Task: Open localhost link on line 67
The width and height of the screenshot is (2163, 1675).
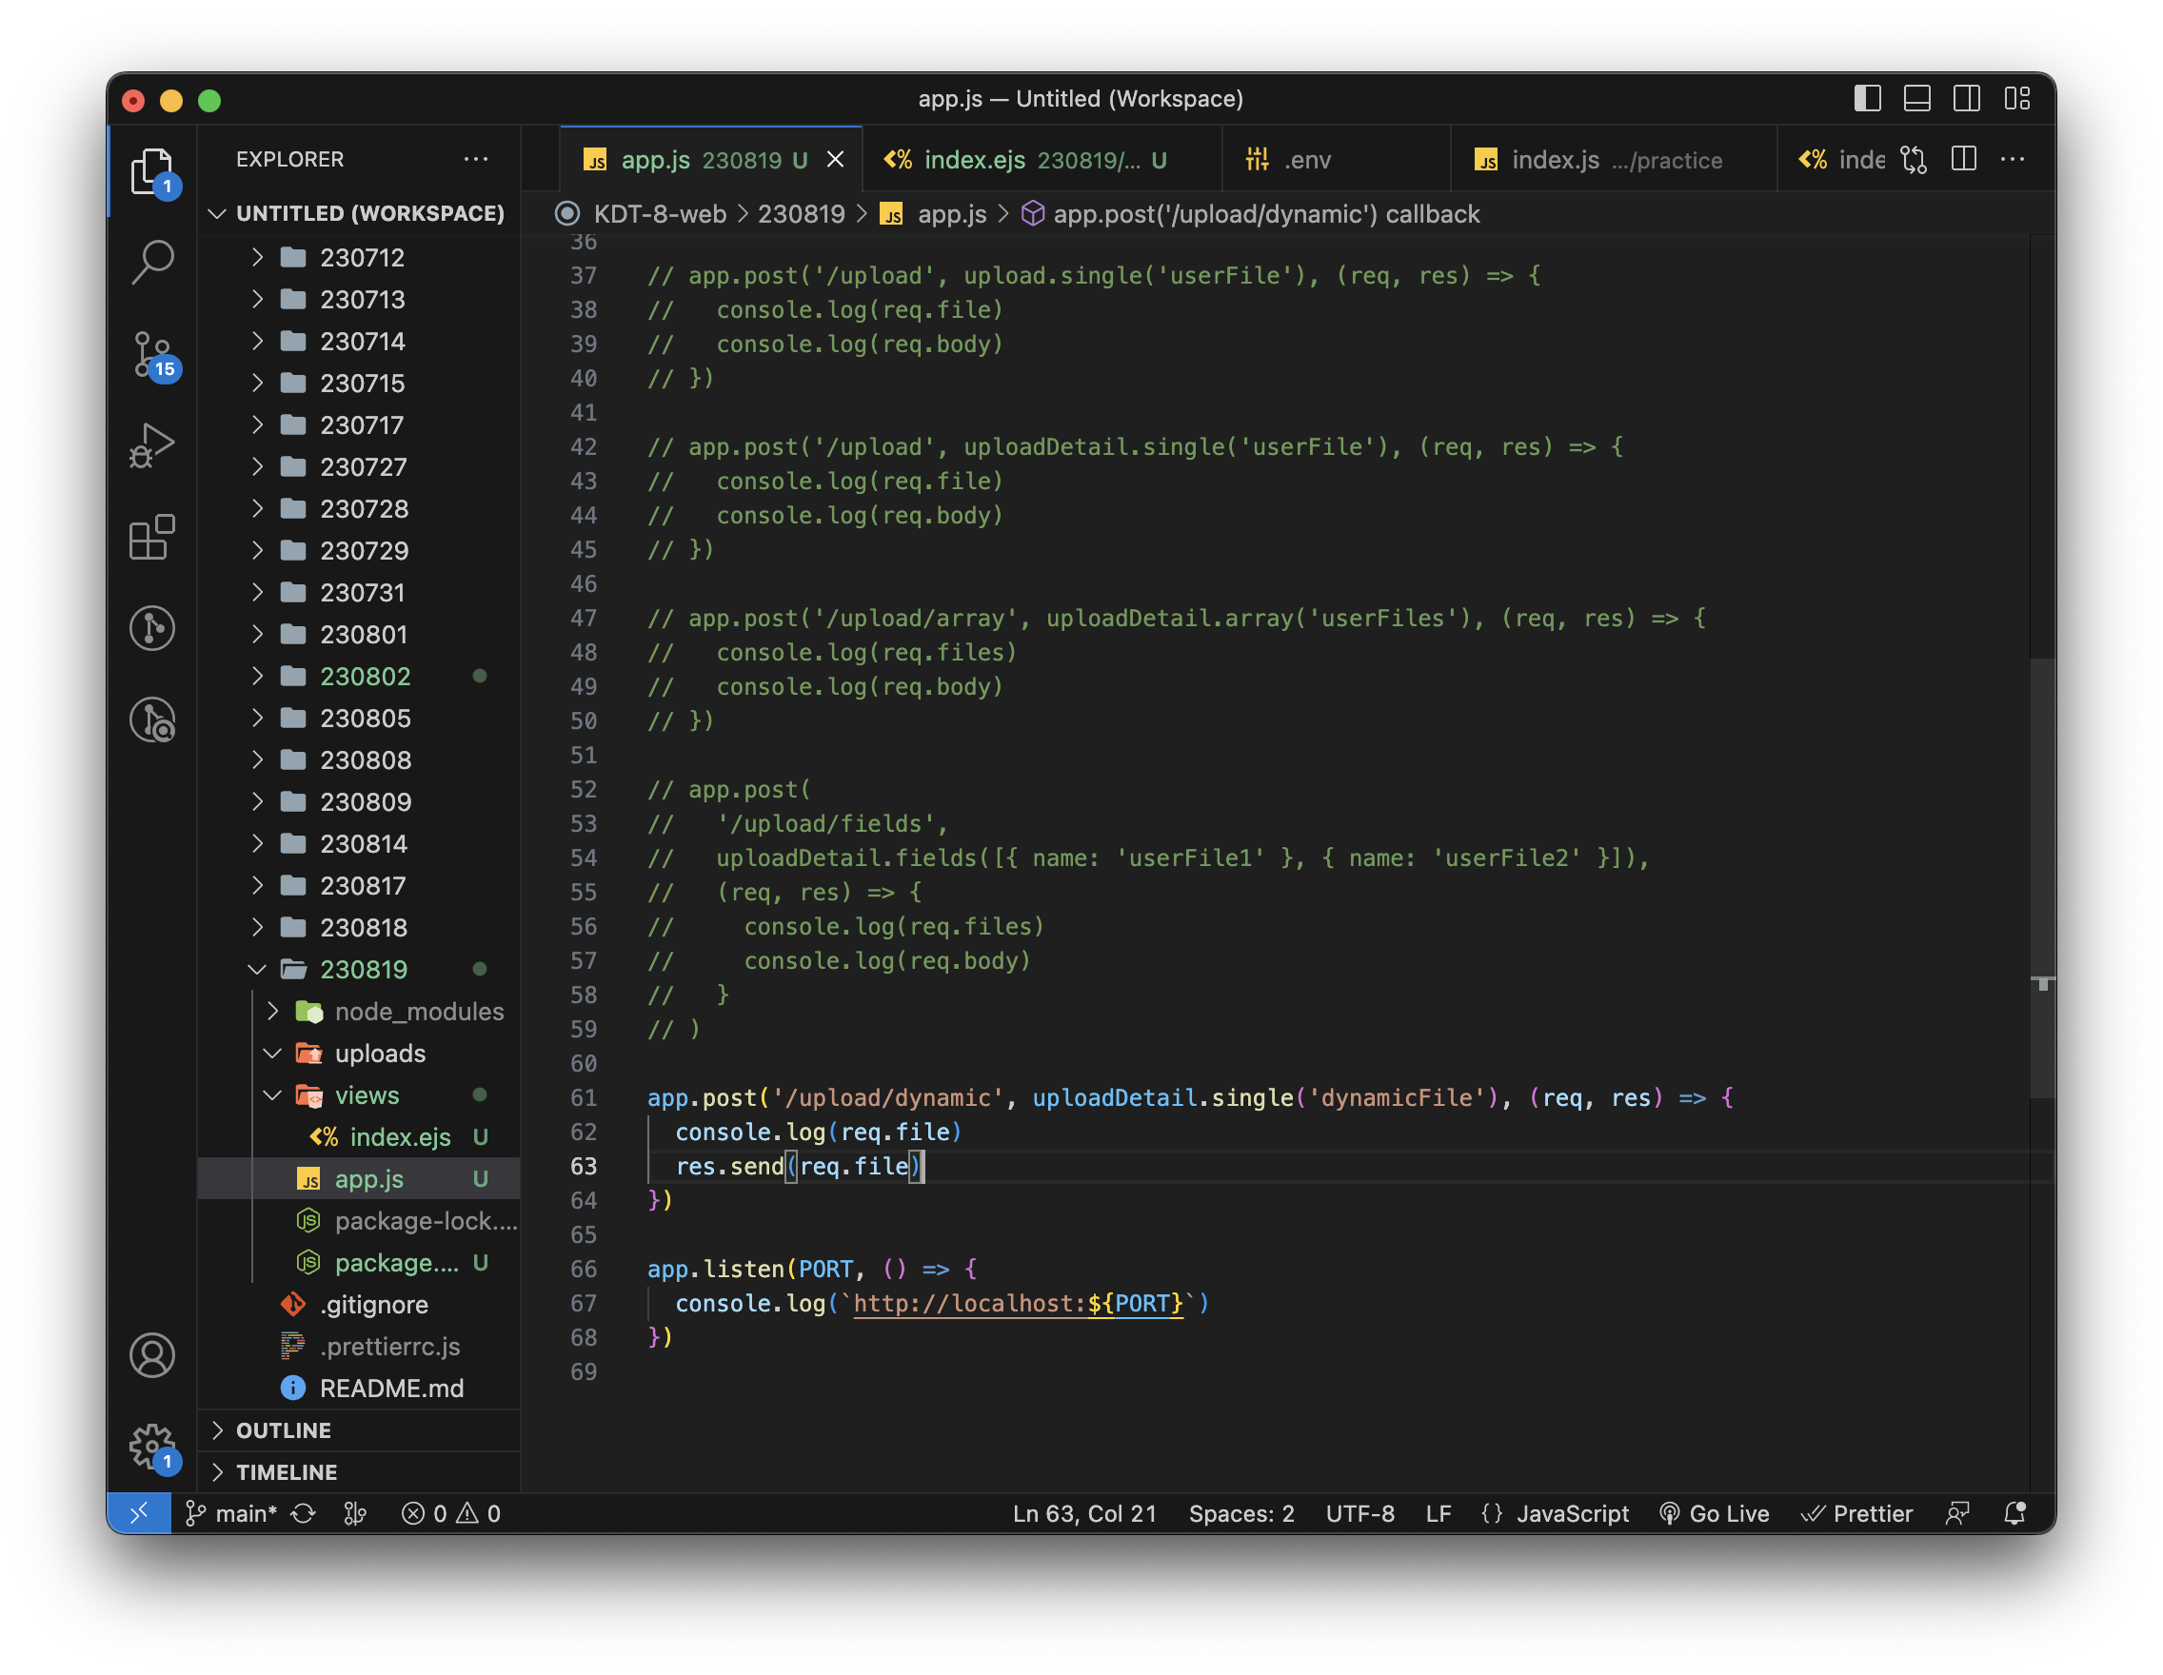Action: 1018,1304
